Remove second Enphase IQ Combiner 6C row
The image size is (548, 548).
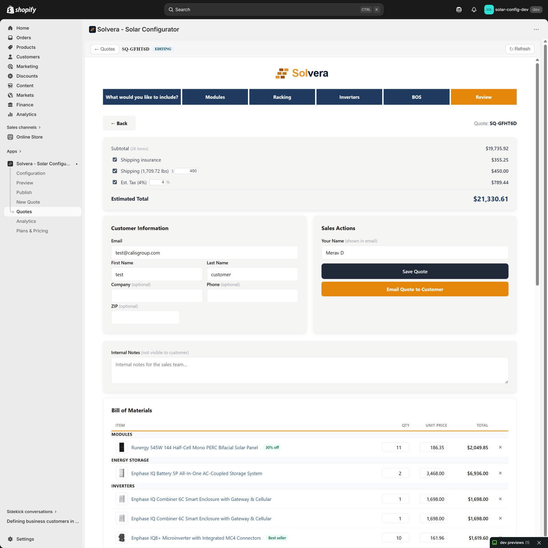(500, 518)
